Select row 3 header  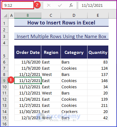(4, 36)
